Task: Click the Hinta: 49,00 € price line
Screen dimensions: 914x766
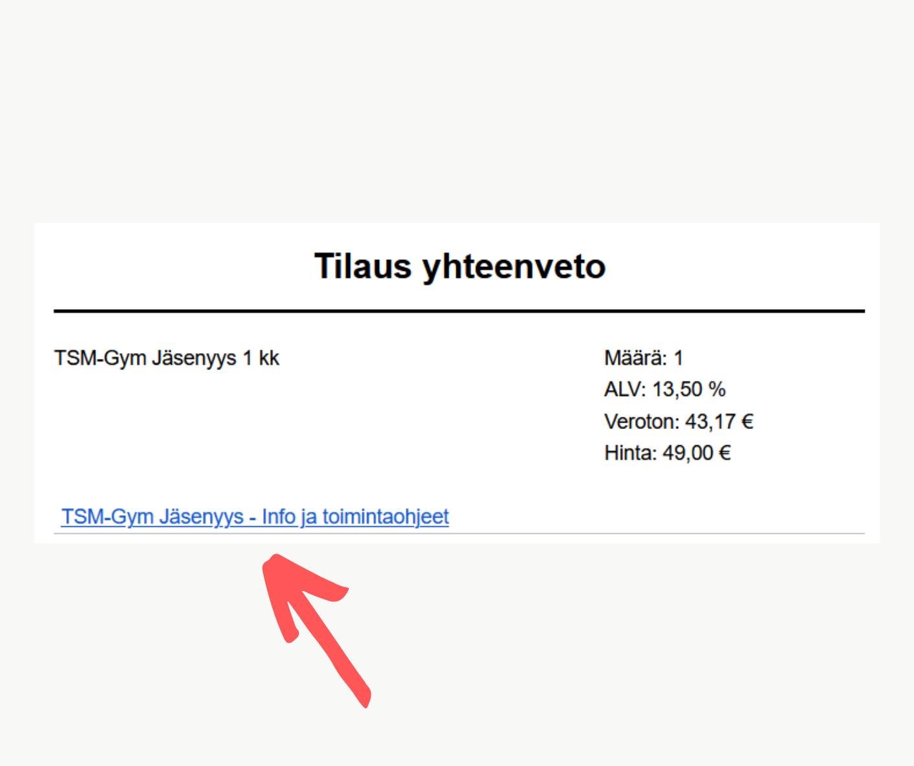Action: (667, 453)
